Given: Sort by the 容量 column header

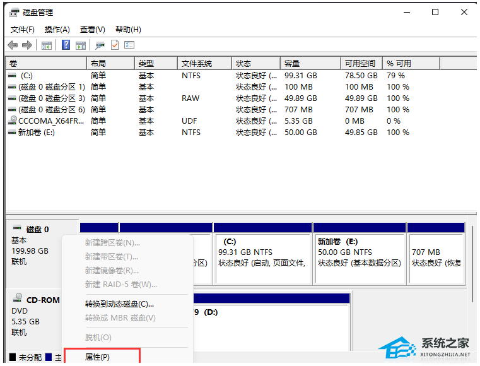Looking at the screenshot, I should click(x=310, y=63).
